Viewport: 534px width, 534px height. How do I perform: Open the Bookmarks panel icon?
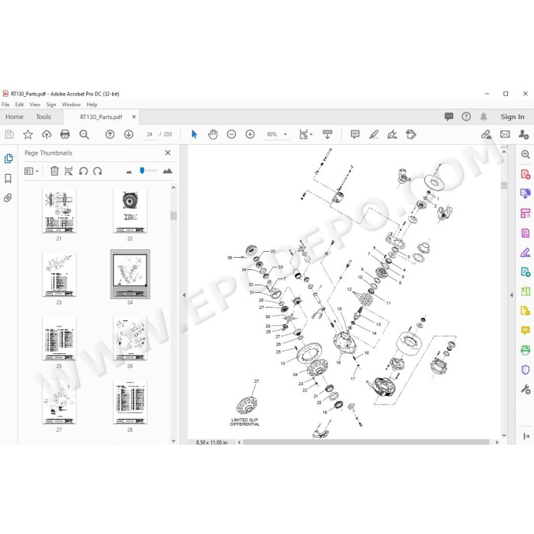click(x=8, y=179)
